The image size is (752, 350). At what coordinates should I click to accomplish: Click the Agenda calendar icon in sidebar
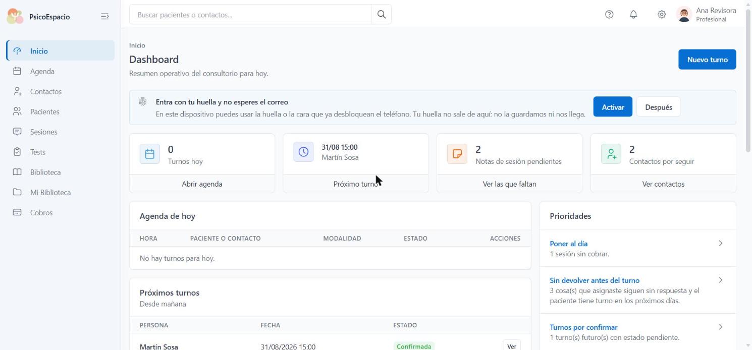(17, 71)
